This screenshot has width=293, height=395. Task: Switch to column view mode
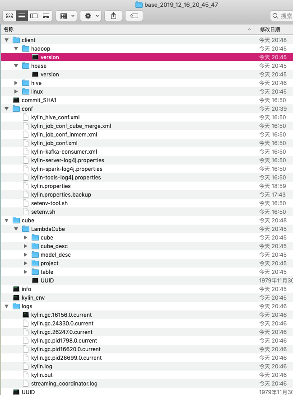34,16
